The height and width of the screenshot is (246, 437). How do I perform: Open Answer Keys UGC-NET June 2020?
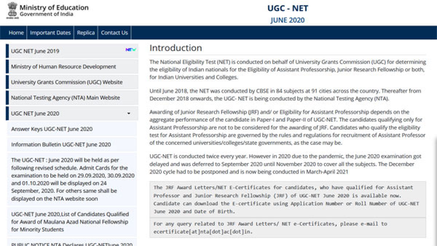coord(52,129)
